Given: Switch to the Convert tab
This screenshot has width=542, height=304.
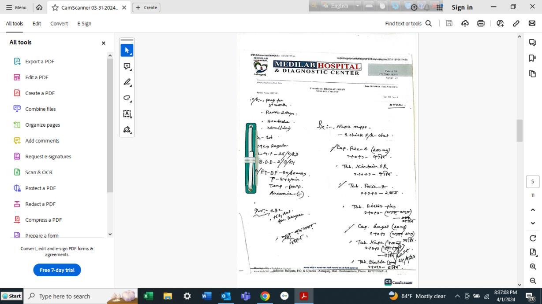Looking at the screenshot, I should [x=59, y=24].
